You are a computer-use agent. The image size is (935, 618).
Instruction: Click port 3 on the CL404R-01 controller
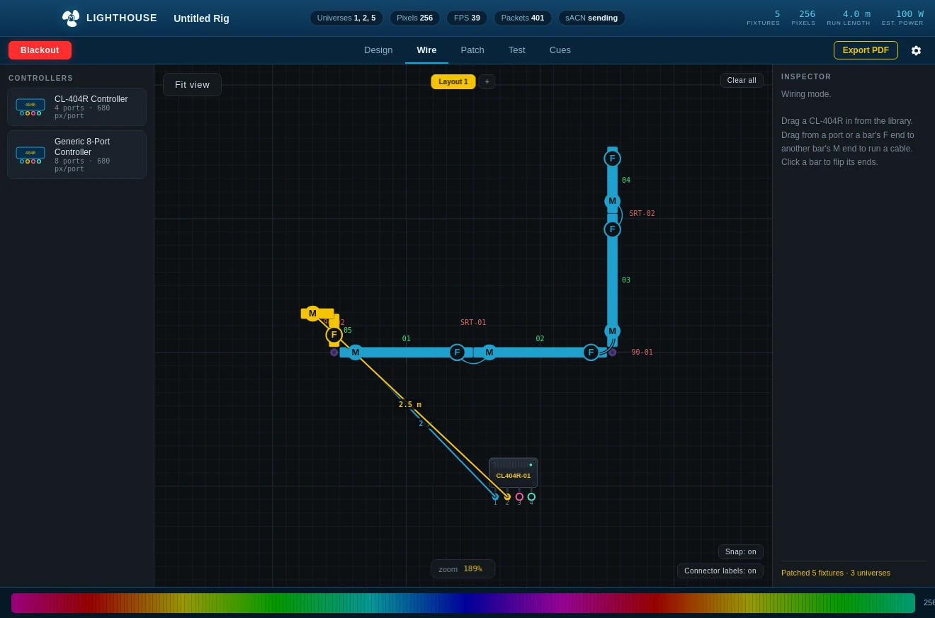(x=519, y=497)
